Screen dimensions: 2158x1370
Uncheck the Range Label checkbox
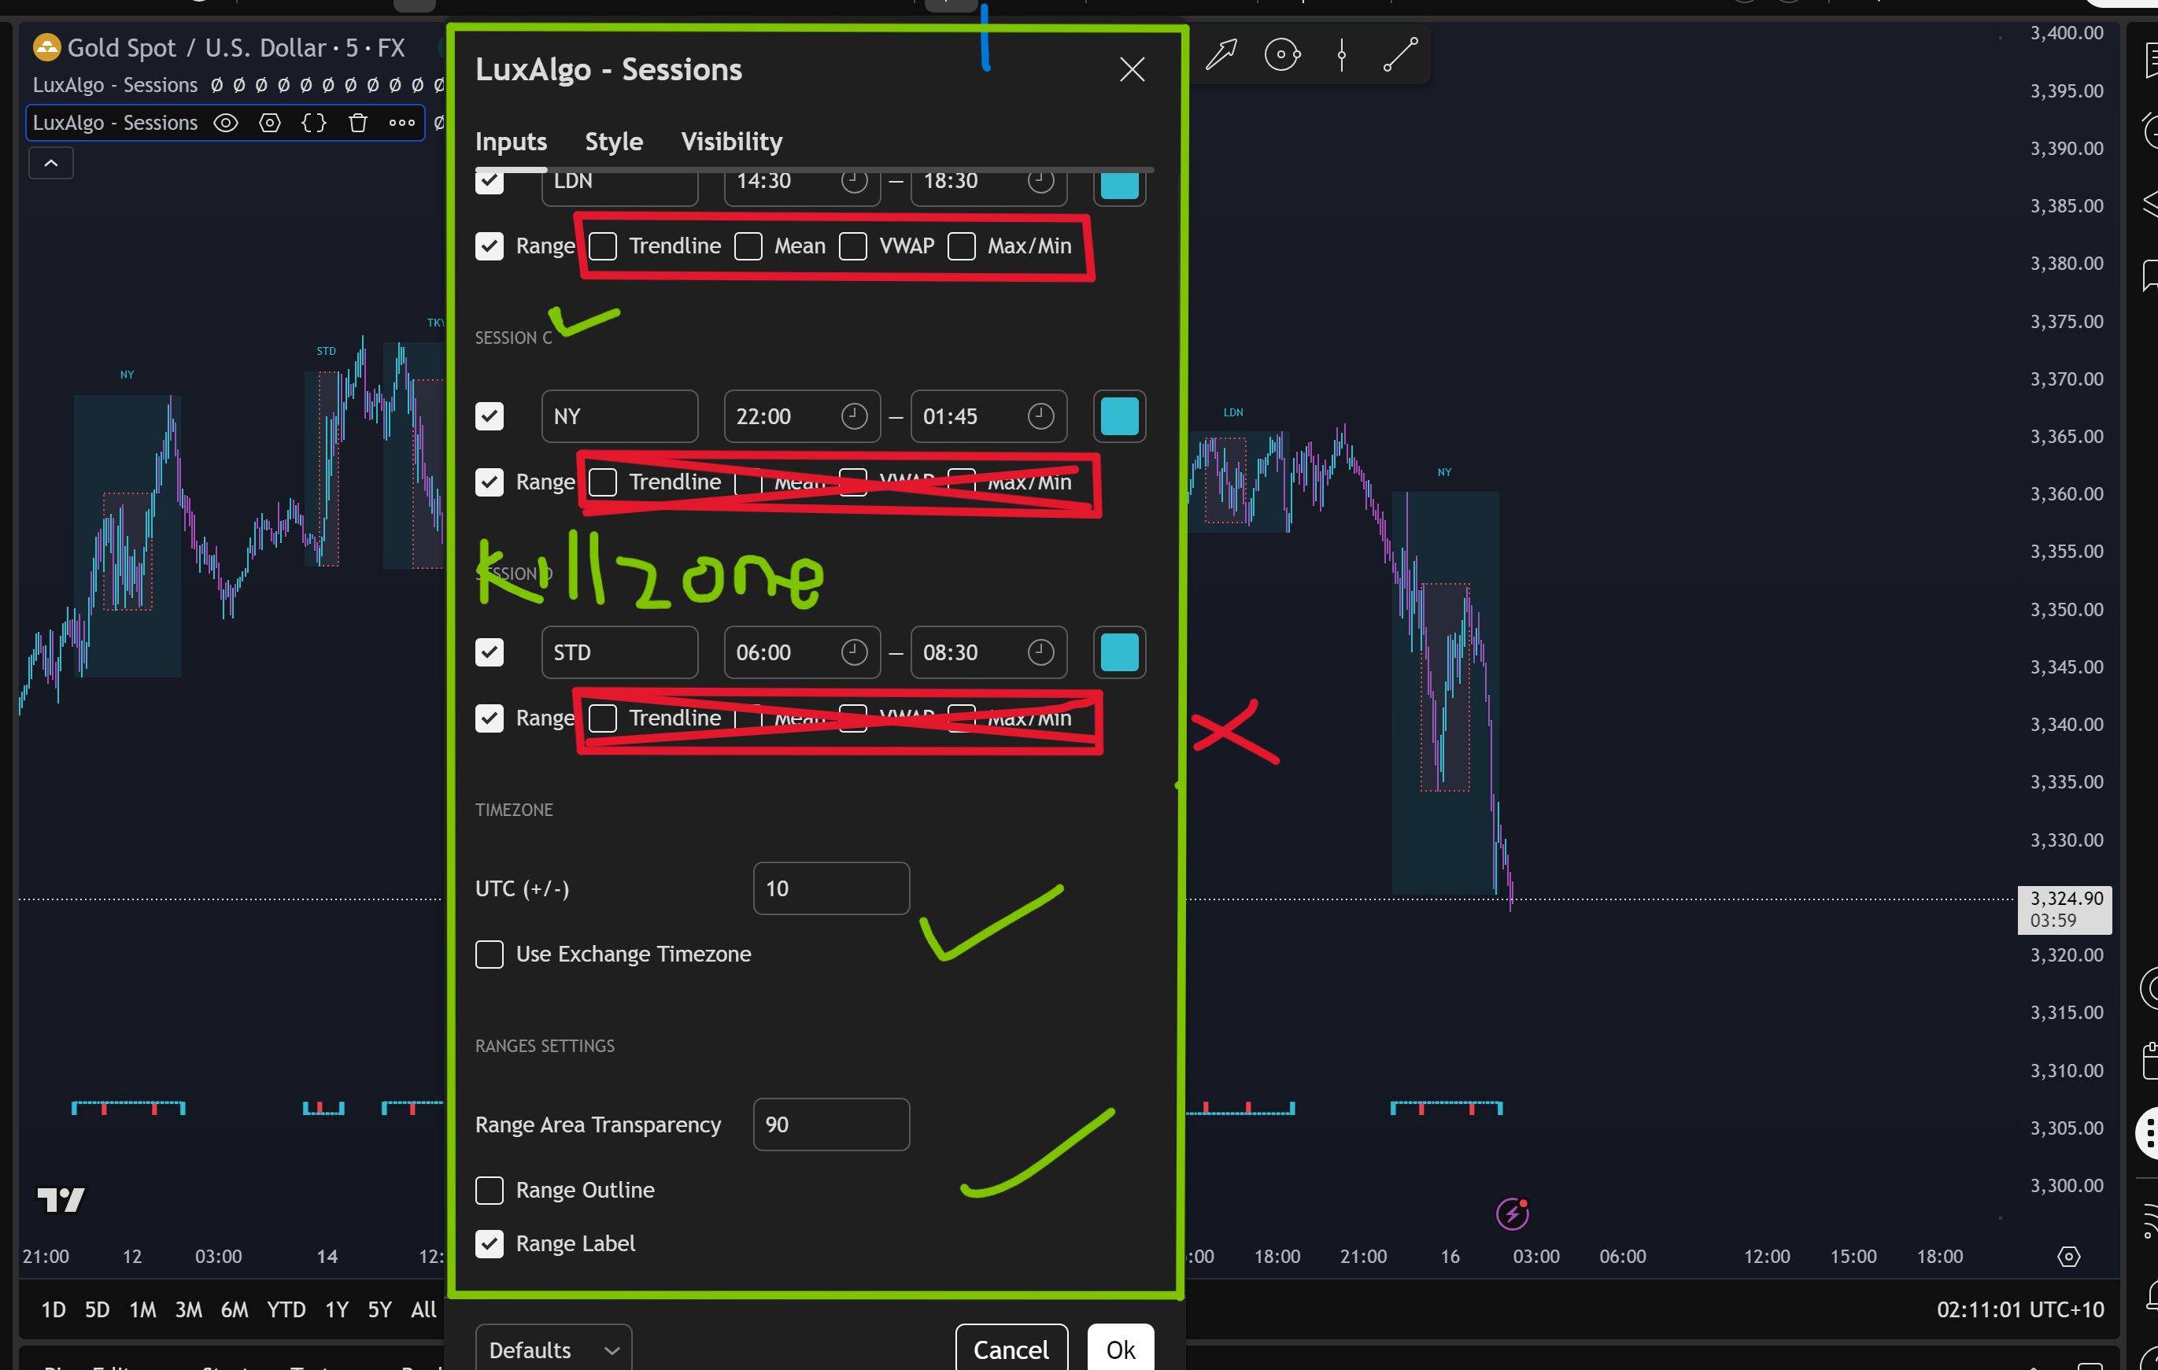click(x=490, y=1243)
